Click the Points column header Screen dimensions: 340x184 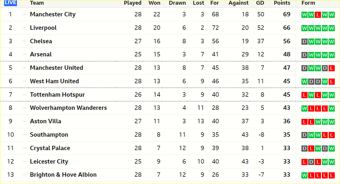click(x=282, y=3)
